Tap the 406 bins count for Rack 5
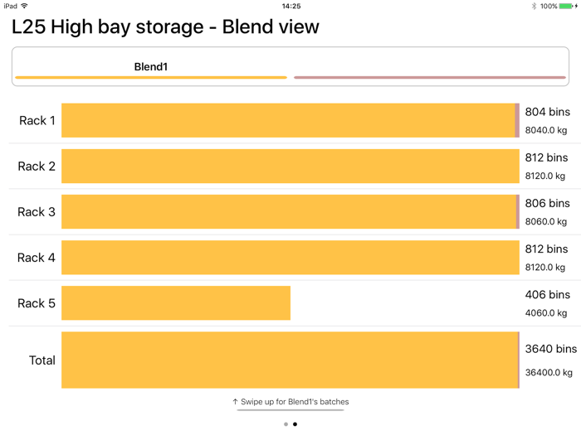Image resolution: width=581 pixels, height=435 pixels. 547,294
